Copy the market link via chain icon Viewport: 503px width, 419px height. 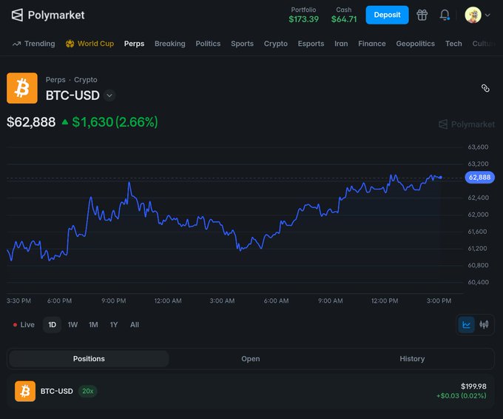(x=485, y=88)
